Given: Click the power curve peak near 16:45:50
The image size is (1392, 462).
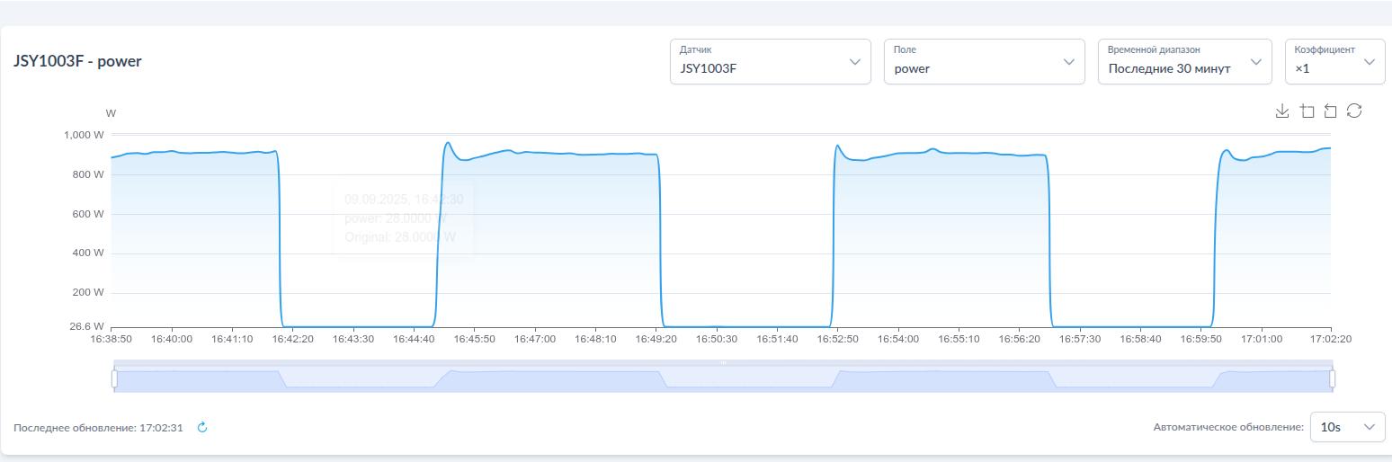Looking at the screenshot, I should click(x=448, y=143).
